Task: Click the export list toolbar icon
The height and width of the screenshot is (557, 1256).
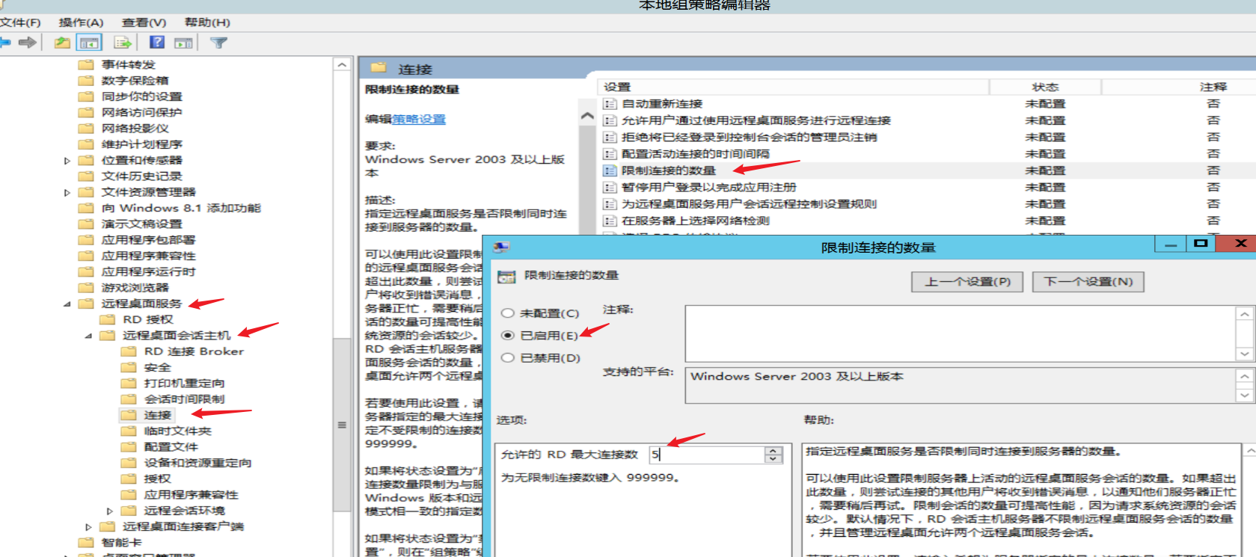Action: (123, 43)
